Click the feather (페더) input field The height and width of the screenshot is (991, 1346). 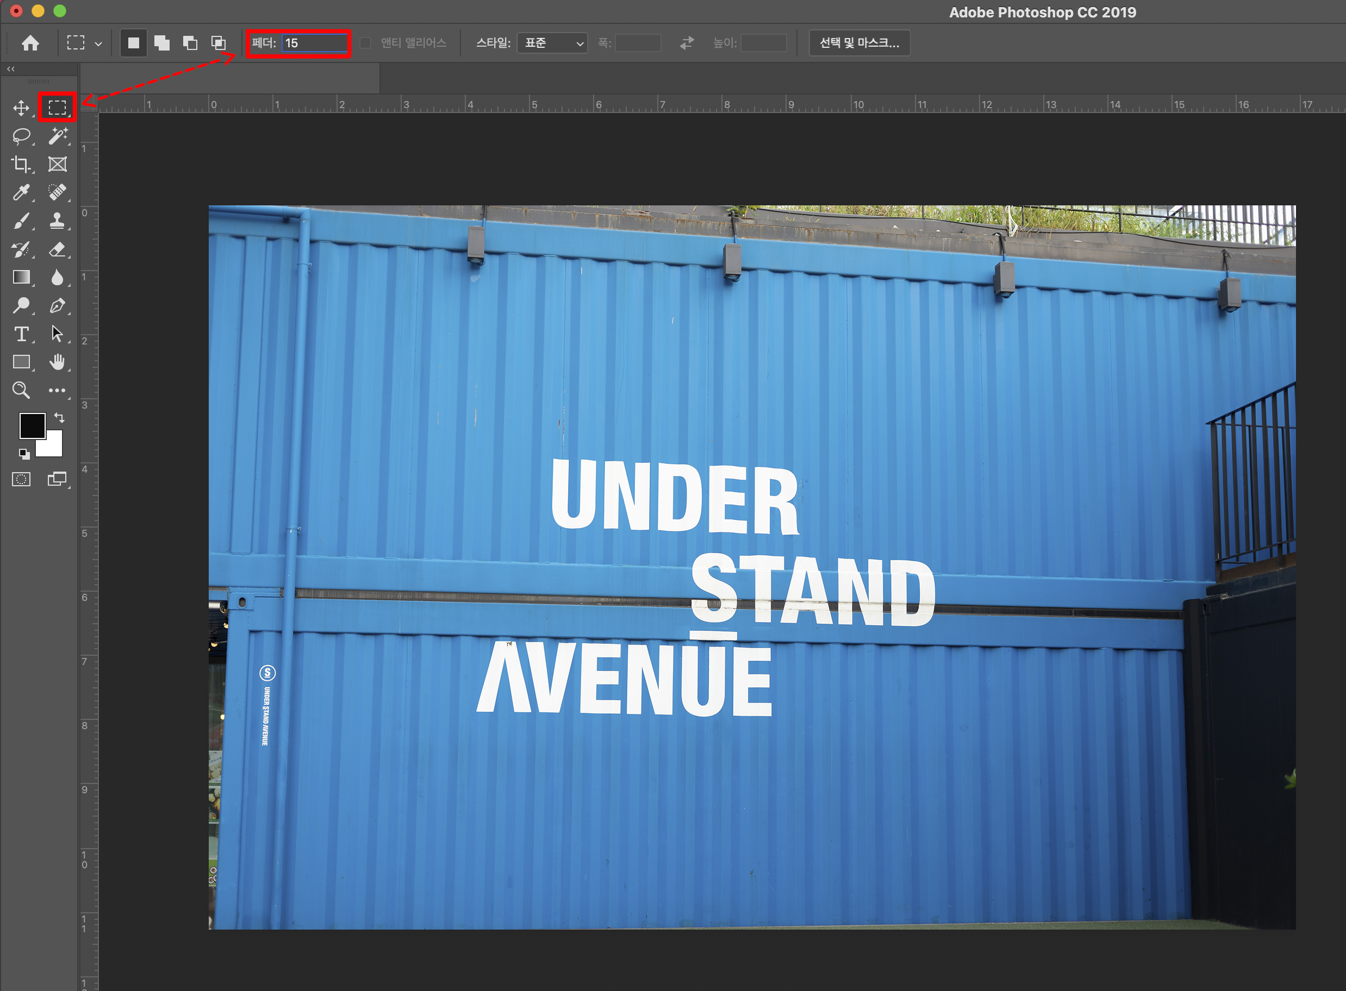click(x=314, y=43)
